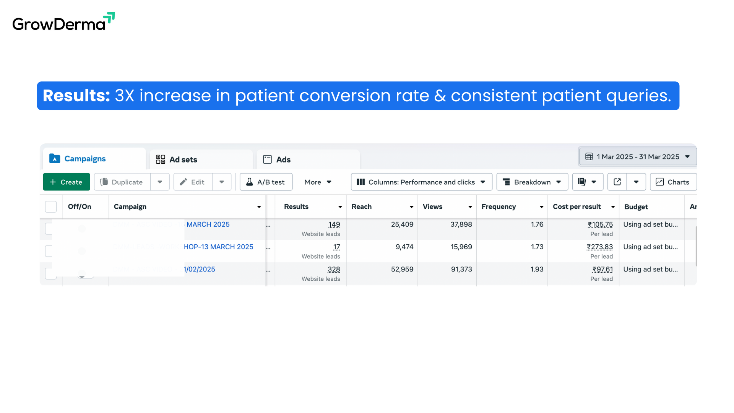The image size is (734, 413).
Task: Open Charts view
Action: pyautogui.click(x=673, y=182)
